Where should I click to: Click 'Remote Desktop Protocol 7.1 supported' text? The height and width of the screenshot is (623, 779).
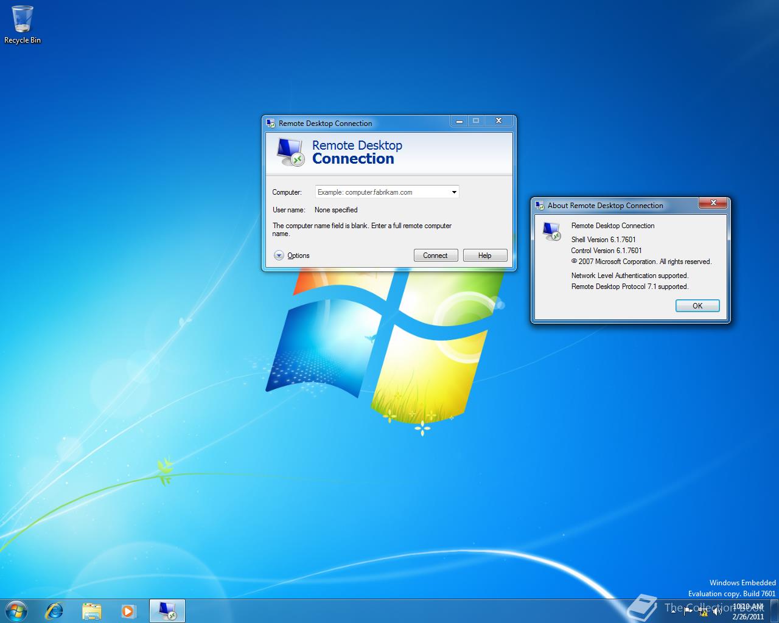(x=630, y=287)
